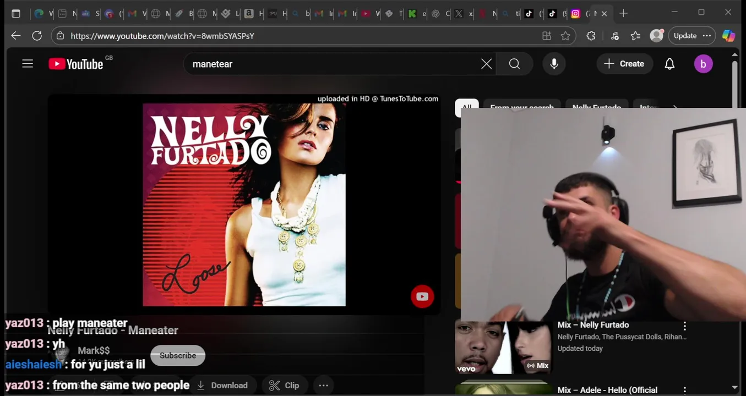Image resolution: width=746 pixels, height=396 pixels.
Task: View site information lock icon in address bar
Action: click(61, 36)
